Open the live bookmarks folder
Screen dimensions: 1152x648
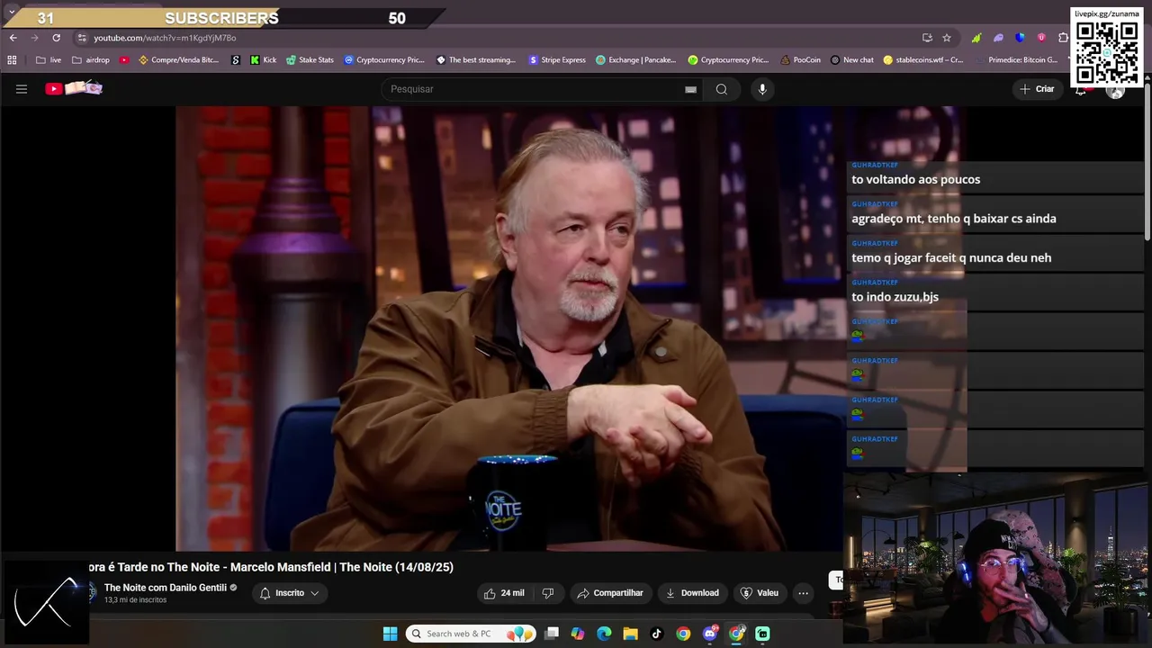(x=49, y=60)
